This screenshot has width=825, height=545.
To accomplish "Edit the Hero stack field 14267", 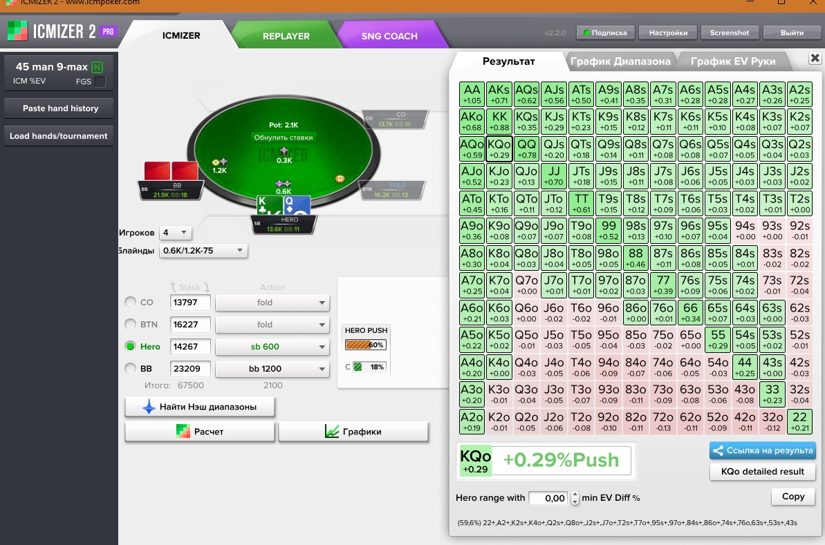I will (x=190, y=347).
